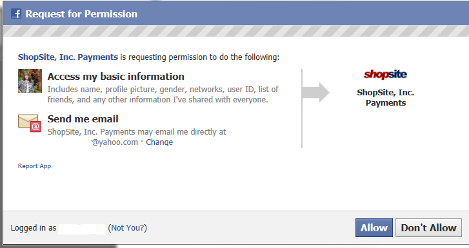Image resolution: width=469 pixels, height=248 pixels.
Task: Click the shopsite logo image
Action: tap(385, 74)
